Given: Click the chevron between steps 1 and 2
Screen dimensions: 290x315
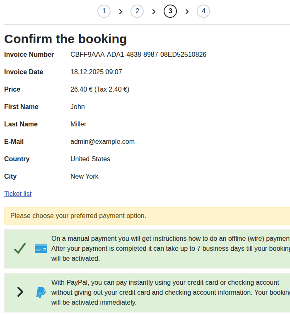Looking at the screenshot, I should click(x=121, y=12).
